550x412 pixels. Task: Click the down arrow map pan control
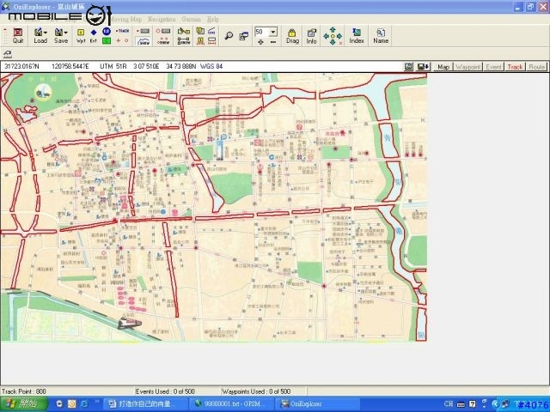pos(333,42)
